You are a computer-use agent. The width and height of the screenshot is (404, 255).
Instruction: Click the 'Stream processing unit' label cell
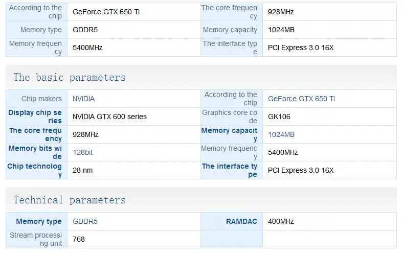(36, 239)
